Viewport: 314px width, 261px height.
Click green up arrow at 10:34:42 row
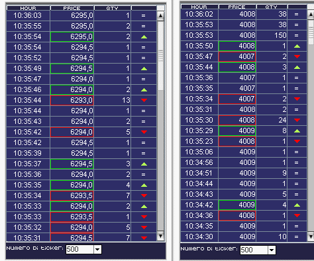tap(297, 205)
